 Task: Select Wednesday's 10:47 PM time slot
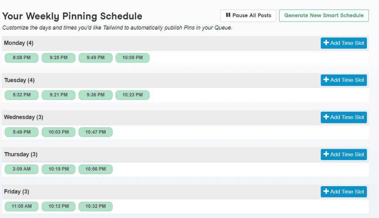95,132
